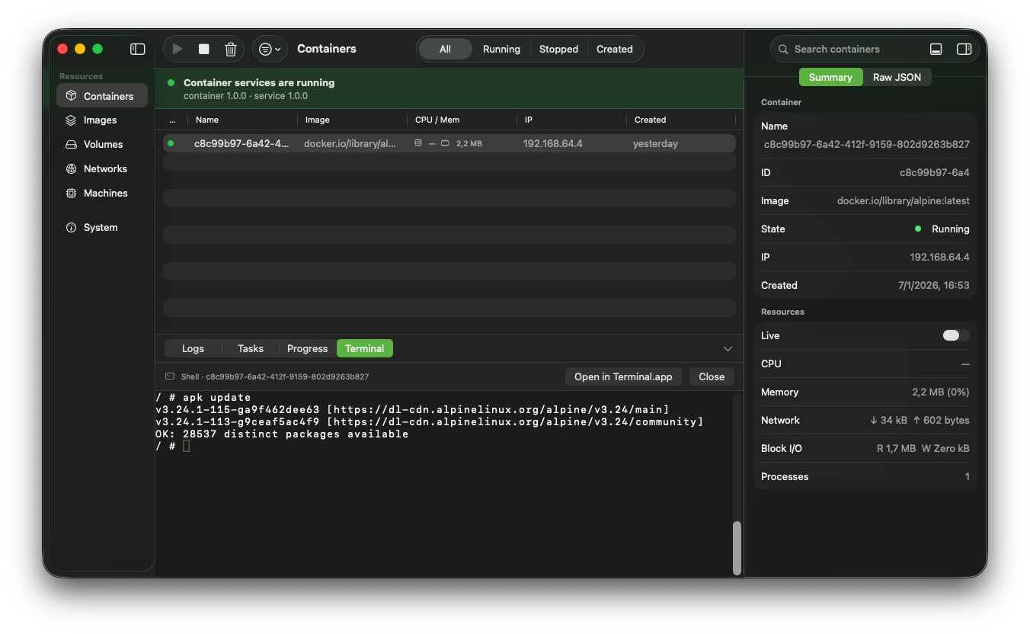Click the Created value 7/1/2026, 16:53

click(934, 285)
